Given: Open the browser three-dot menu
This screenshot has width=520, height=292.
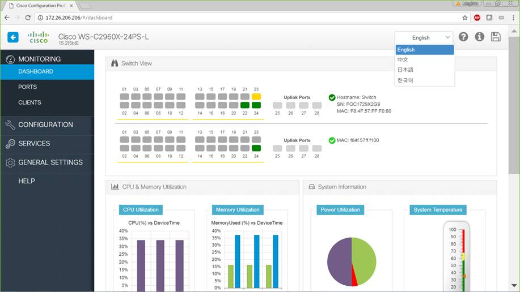Looking at the screenshot, I should [513, 18].
